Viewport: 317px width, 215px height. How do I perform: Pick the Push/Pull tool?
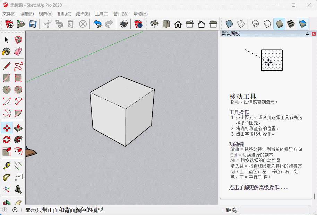pos(18,128)
